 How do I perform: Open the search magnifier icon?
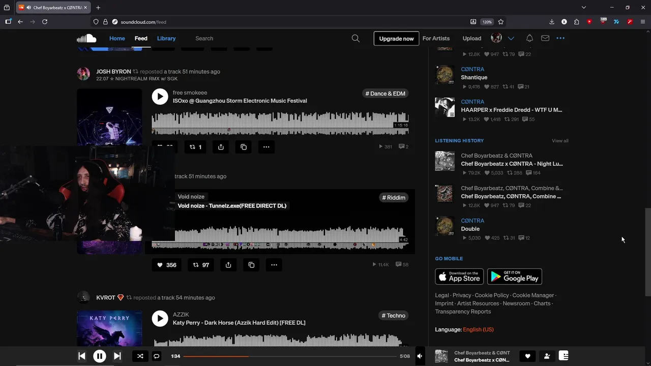[x=356, y=38]
